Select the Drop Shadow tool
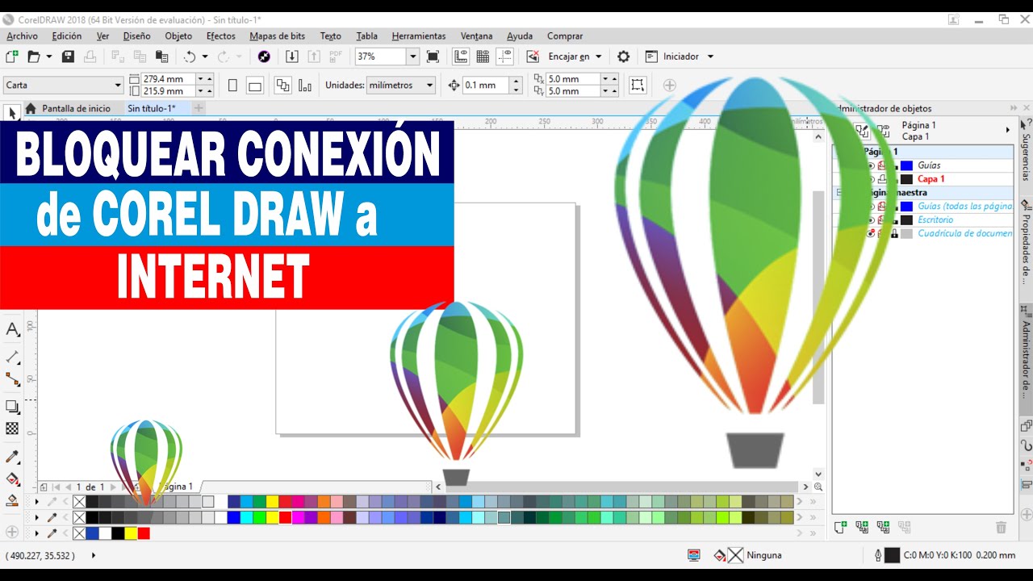Image resolution: width=1033 pixels, height=581 pixels. pos(12,406)
